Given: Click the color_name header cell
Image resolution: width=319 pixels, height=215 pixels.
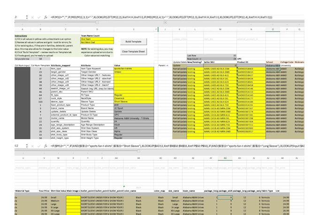Looking at the screenshot, I should 138,191.
